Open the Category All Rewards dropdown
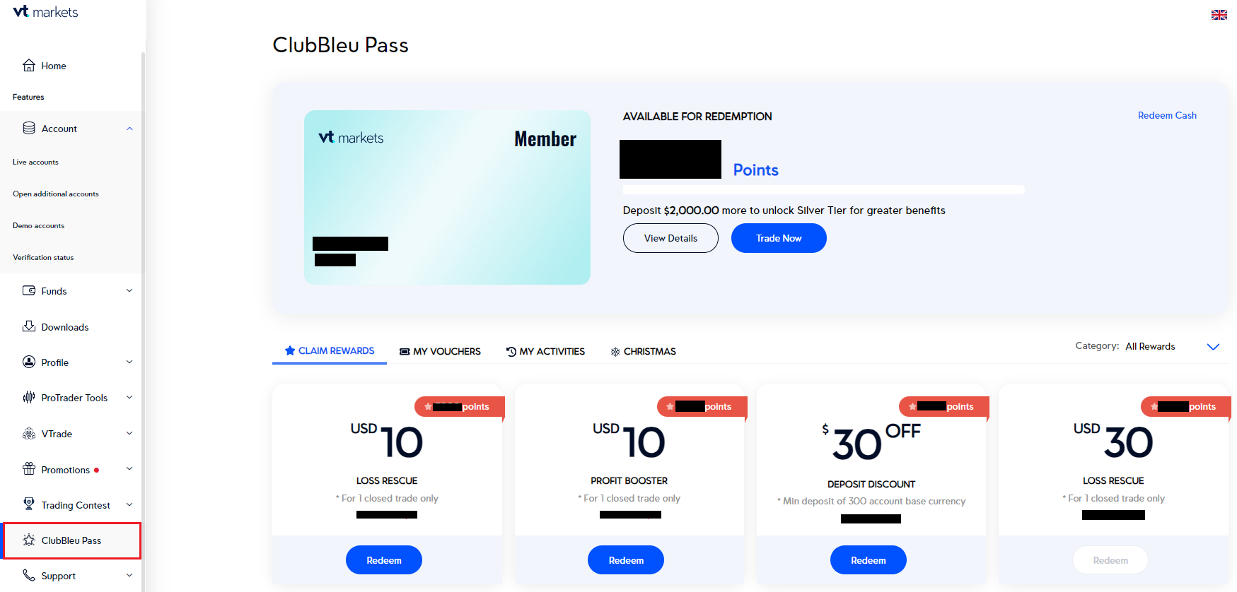Image resolution: width=1237 pixels, height=592 pixels. click(1212, 346)
